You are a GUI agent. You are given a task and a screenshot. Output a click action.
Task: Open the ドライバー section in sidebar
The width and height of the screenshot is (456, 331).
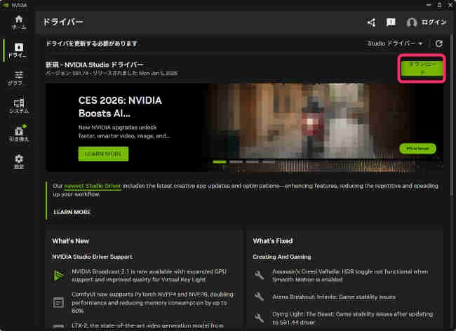18,50
